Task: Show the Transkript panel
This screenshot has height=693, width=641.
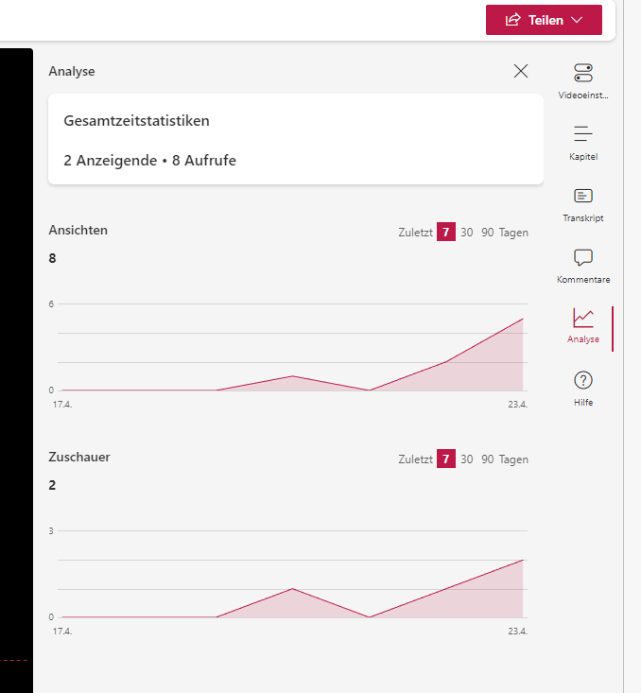Action: point(583,204)
